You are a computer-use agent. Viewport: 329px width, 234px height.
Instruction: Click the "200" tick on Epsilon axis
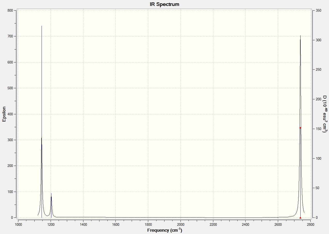(x=10, y=166)
